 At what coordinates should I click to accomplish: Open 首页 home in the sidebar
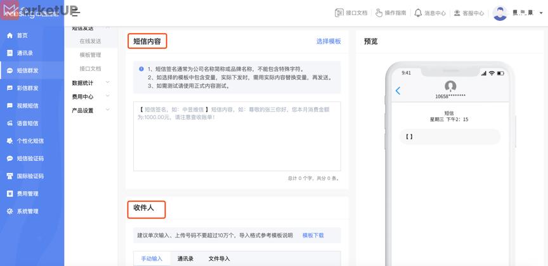click(x=22, y=35)
